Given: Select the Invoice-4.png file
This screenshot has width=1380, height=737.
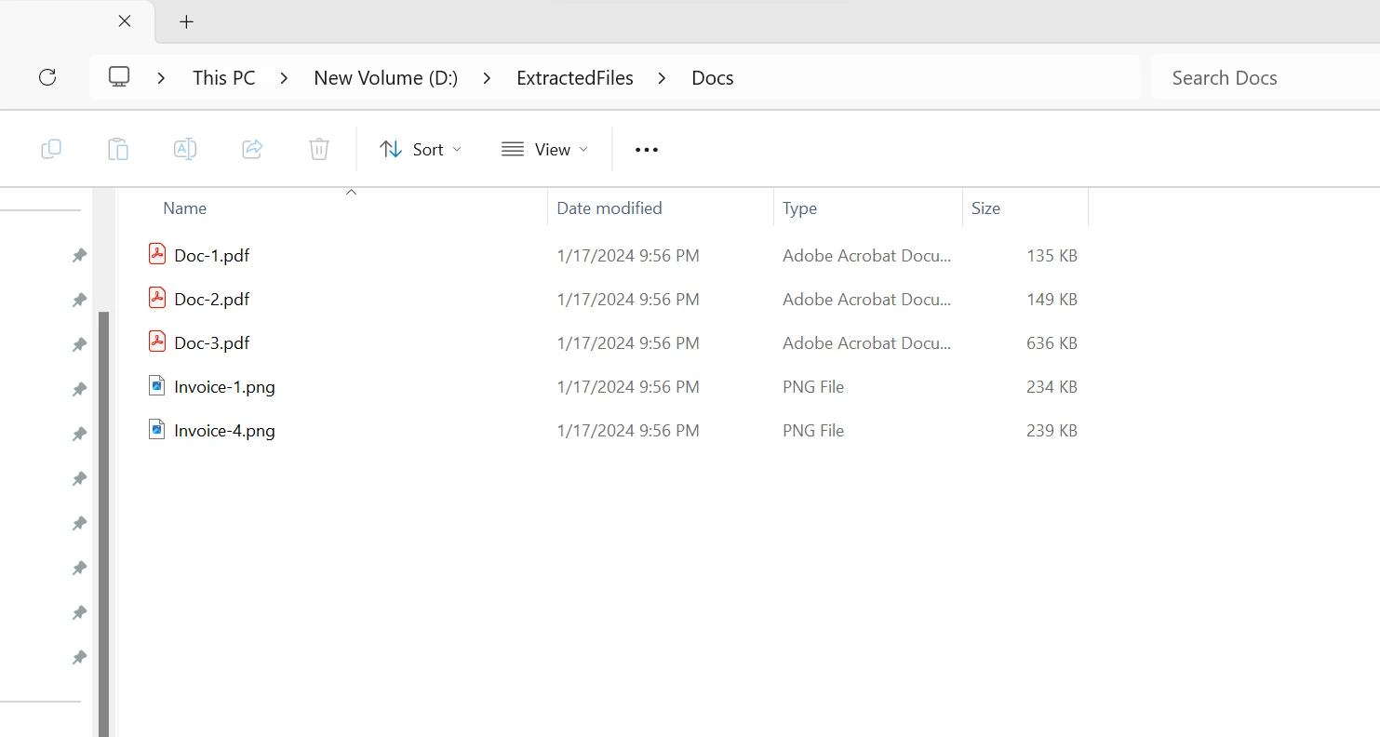Looking at the screenshot, I should (224, 431).
